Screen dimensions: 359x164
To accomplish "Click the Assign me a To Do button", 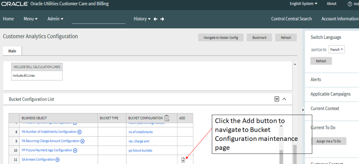I will click(x=328, y=141).
